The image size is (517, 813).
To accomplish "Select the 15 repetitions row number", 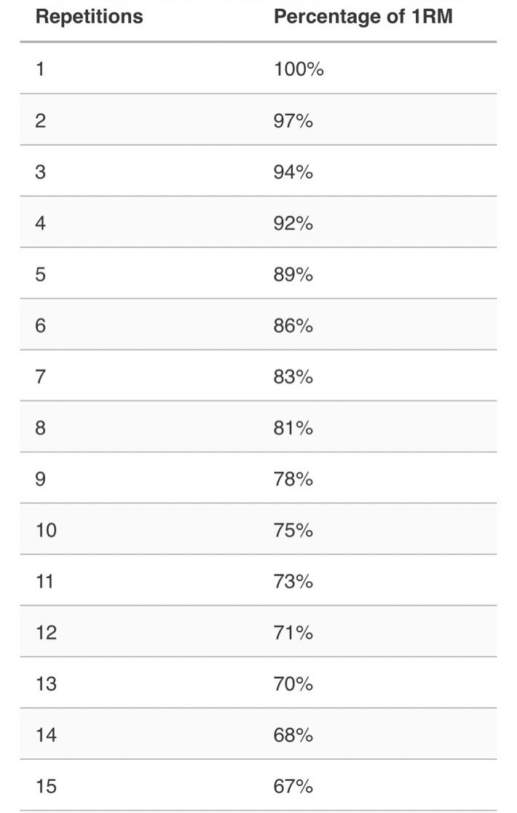I will coord(46,786).
